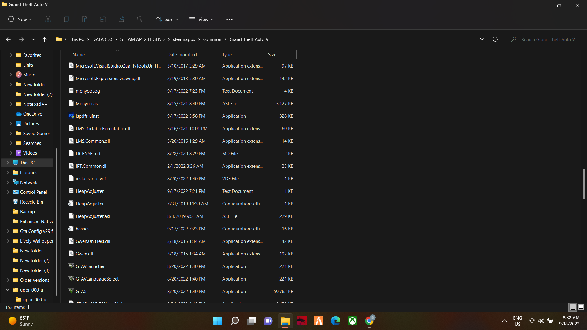This screenshot has height=330, width=587.
Task: Collapse the uppr_000_u tree folder
Action: 8,290
